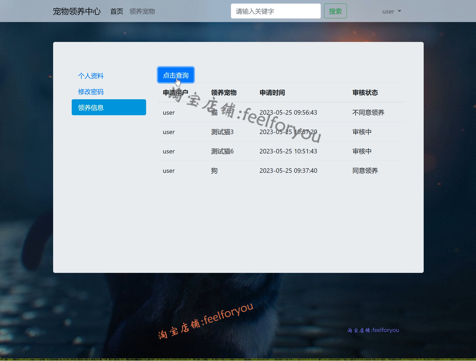Open the 首页 navigation link
The height and width of the screenshot is (361, 476).
pyautogui.click(x=117, y=11)
